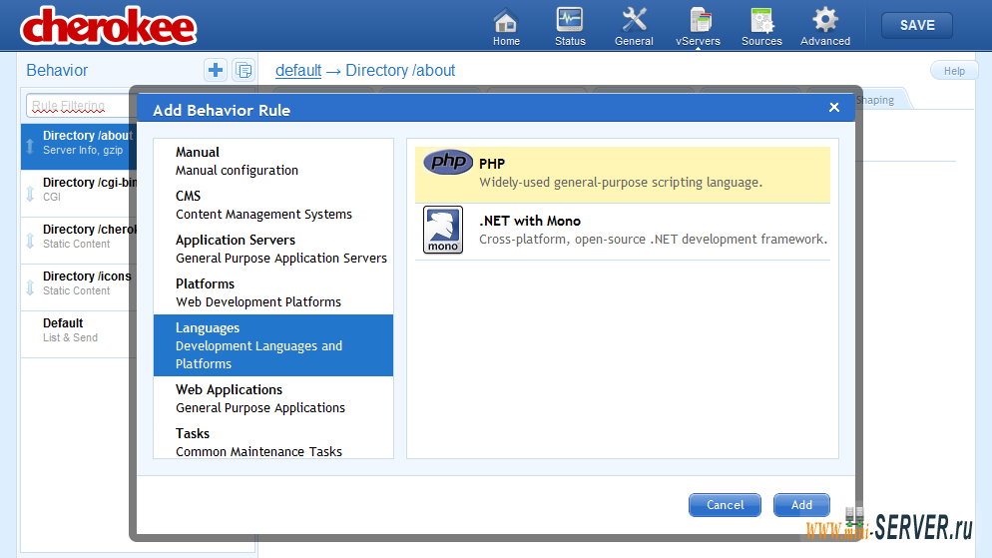Click the Mono logo icon
992x558 pixels.
point(443,230)
